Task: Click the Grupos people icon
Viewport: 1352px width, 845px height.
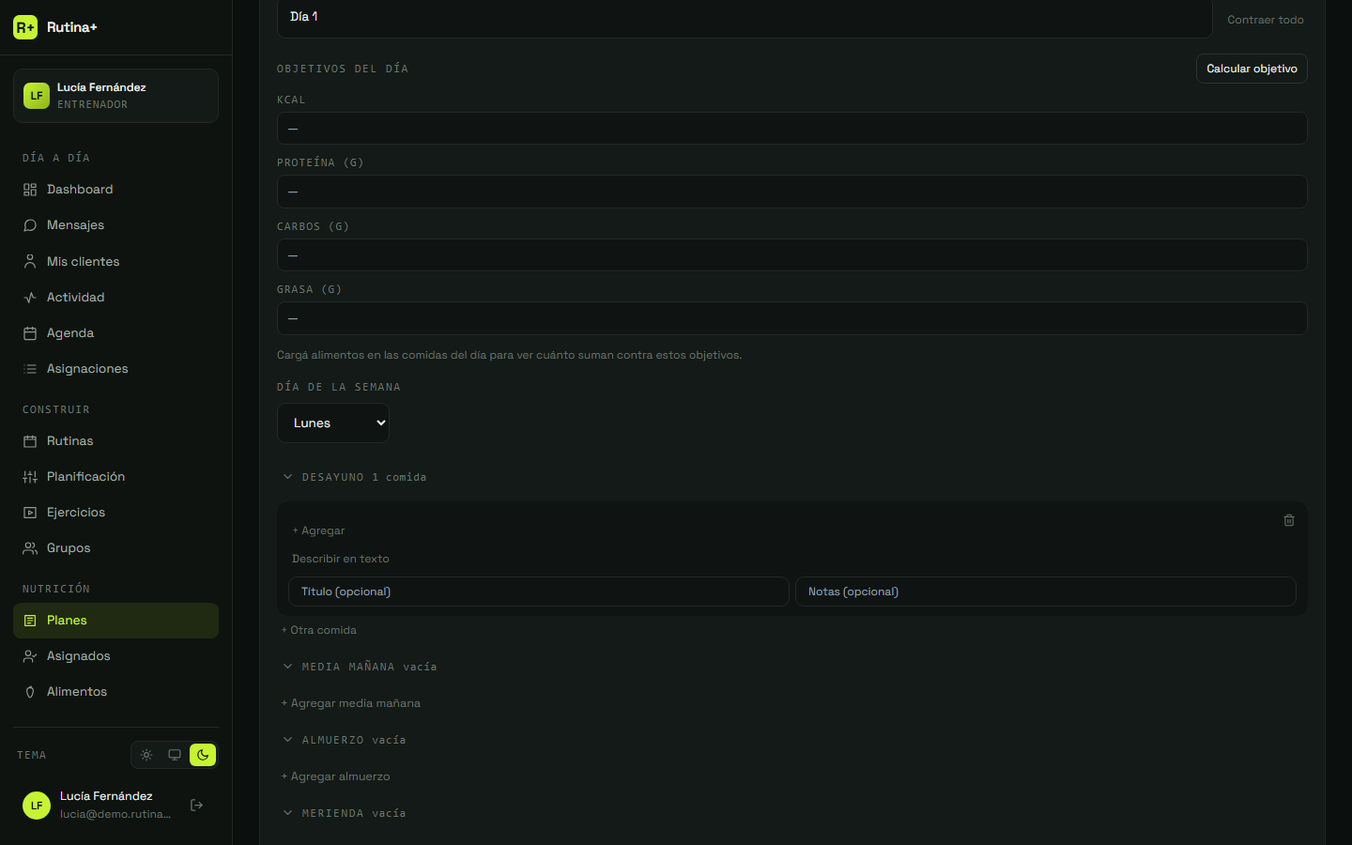Action: 30,548
